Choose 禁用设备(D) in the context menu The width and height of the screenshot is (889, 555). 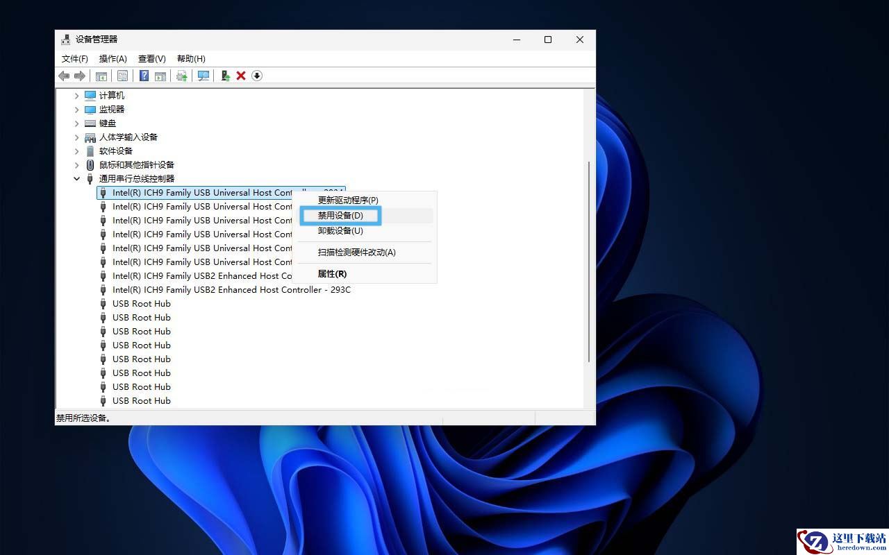(365, 216)
